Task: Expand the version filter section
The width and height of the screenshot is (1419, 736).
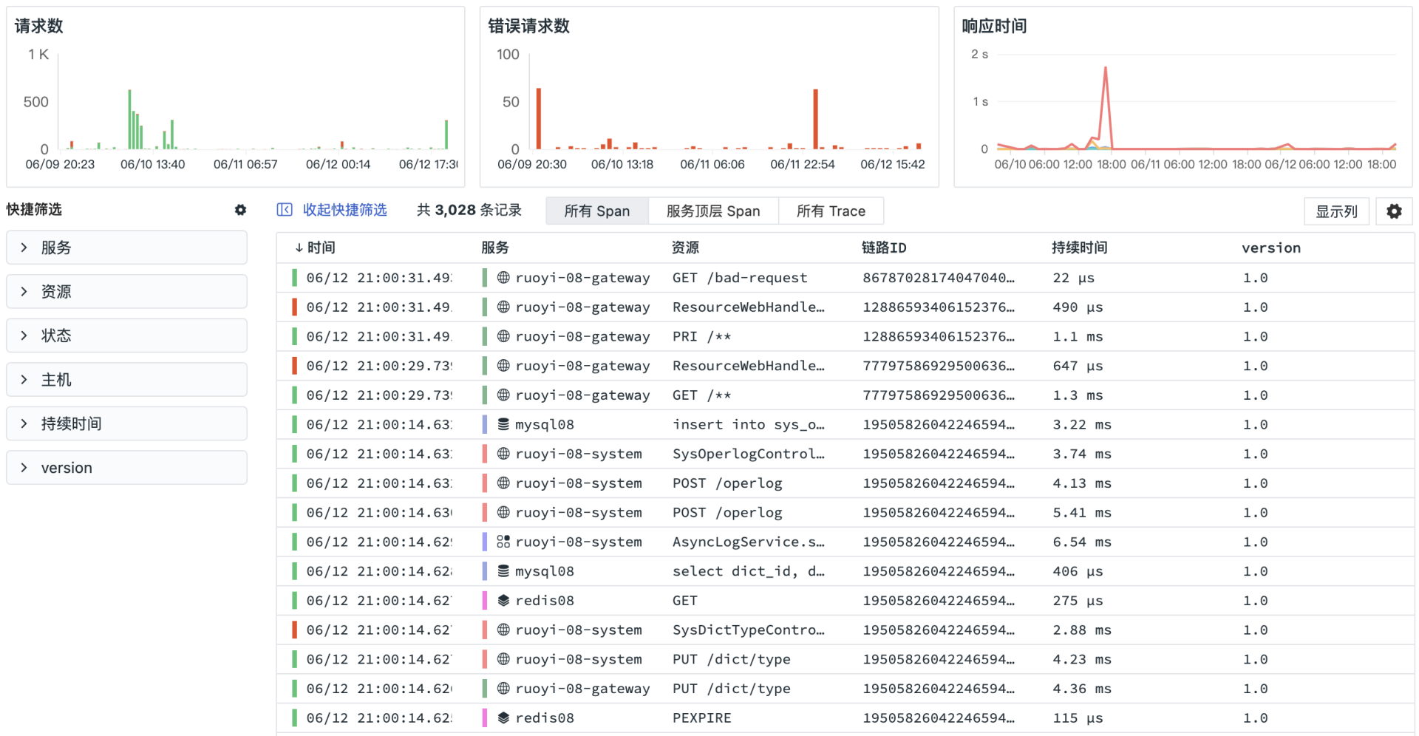Action: pos(126,468)
